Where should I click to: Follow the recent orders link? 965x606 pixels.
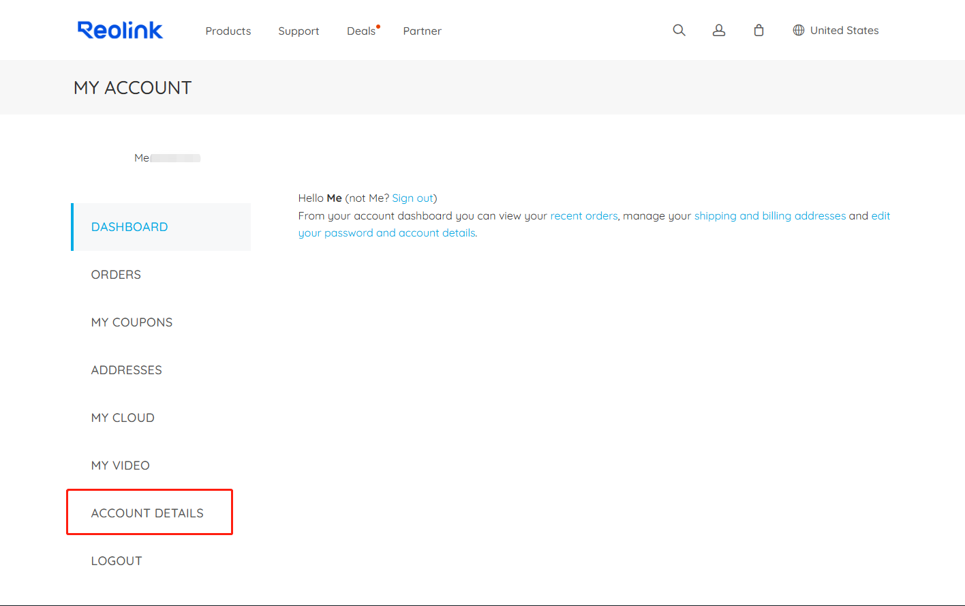coord(584,215)
